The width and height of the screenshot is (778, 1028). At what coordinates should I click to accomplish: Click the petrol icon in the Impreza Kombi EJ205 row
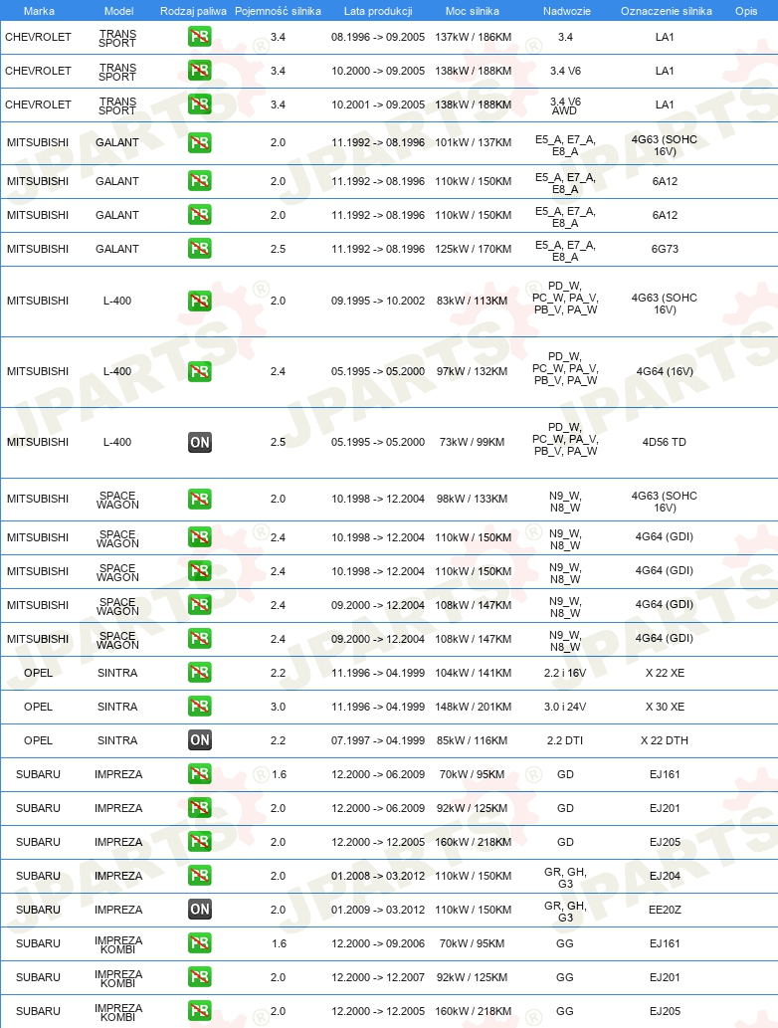pyautogui.click(x=199, y=1010)
